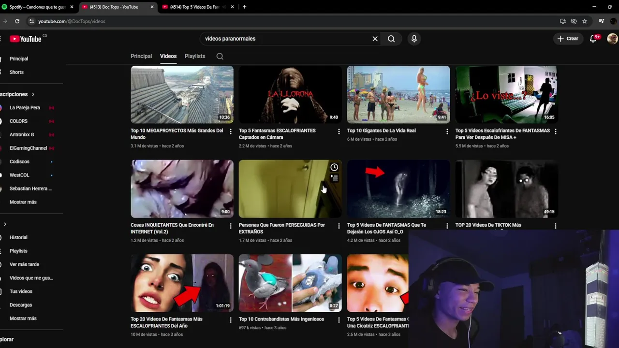Open La Pareja Pera subscription

pos(25,108)
